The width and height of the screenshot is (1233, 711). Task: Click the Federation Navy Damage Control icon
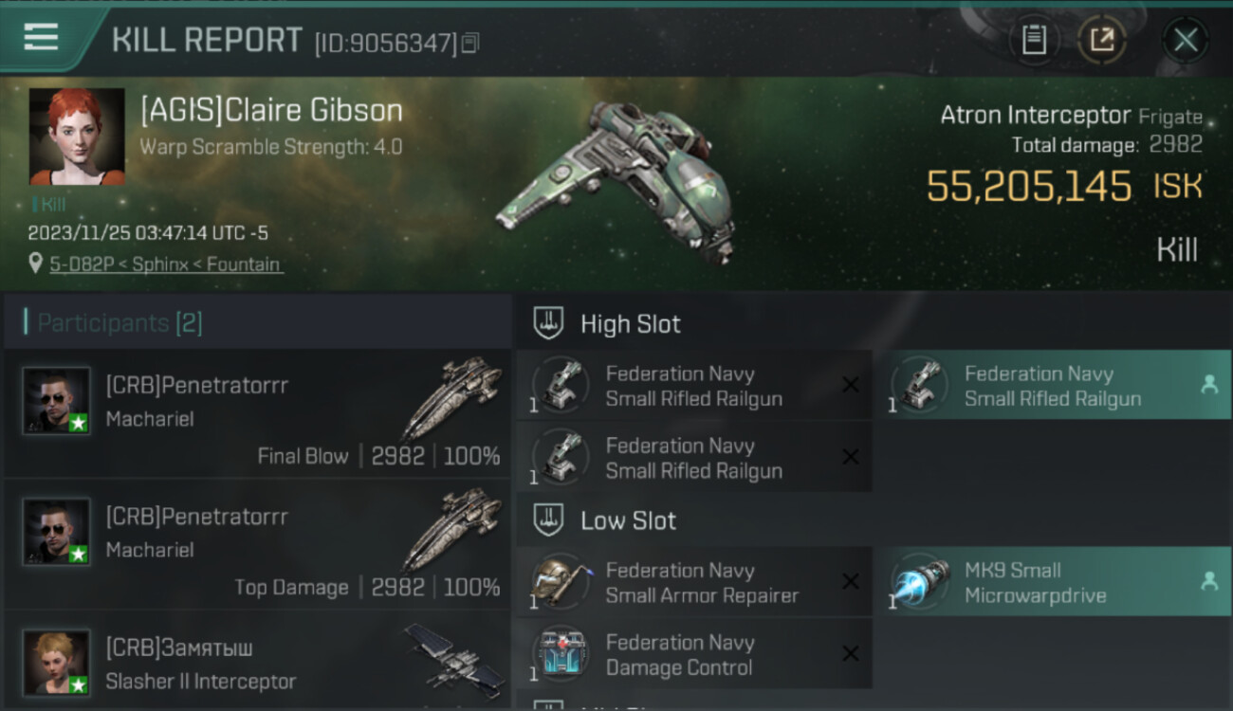click(x=561, y=654)
